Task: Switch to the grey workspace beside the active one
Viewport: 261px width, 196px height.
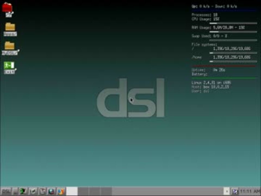Action: tap(83, 191)
